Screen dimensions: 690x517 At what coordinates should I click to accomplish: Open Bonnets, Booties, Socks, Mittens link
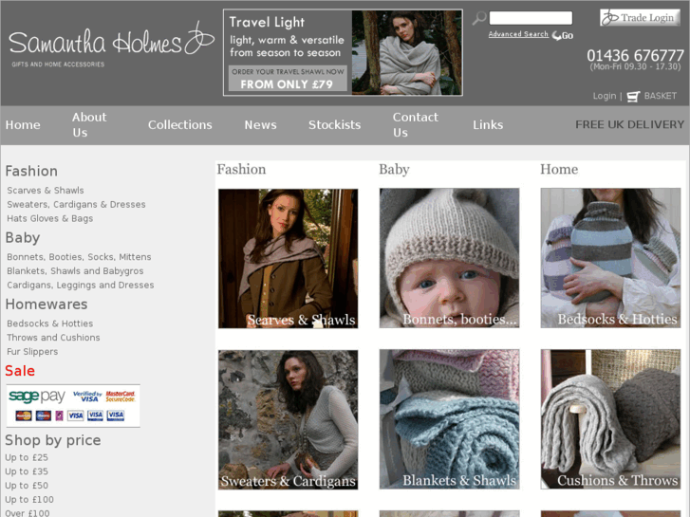click(79, 257)
